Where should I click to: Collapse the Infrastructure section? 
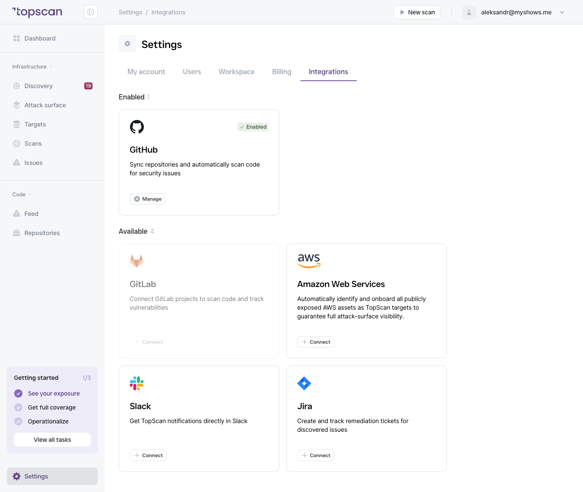point(32,67)
